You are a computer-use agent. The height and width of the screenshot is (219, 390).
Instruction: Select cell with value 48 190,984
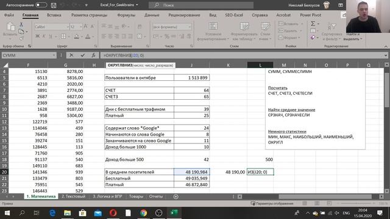(192, 172)
